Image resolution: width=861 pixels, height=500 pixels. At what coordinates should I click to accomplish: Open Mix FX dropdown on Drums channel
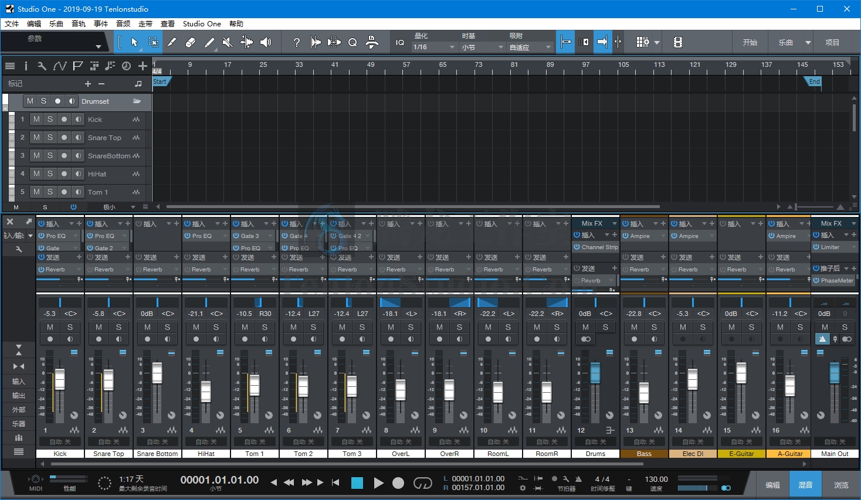[615, 223]
